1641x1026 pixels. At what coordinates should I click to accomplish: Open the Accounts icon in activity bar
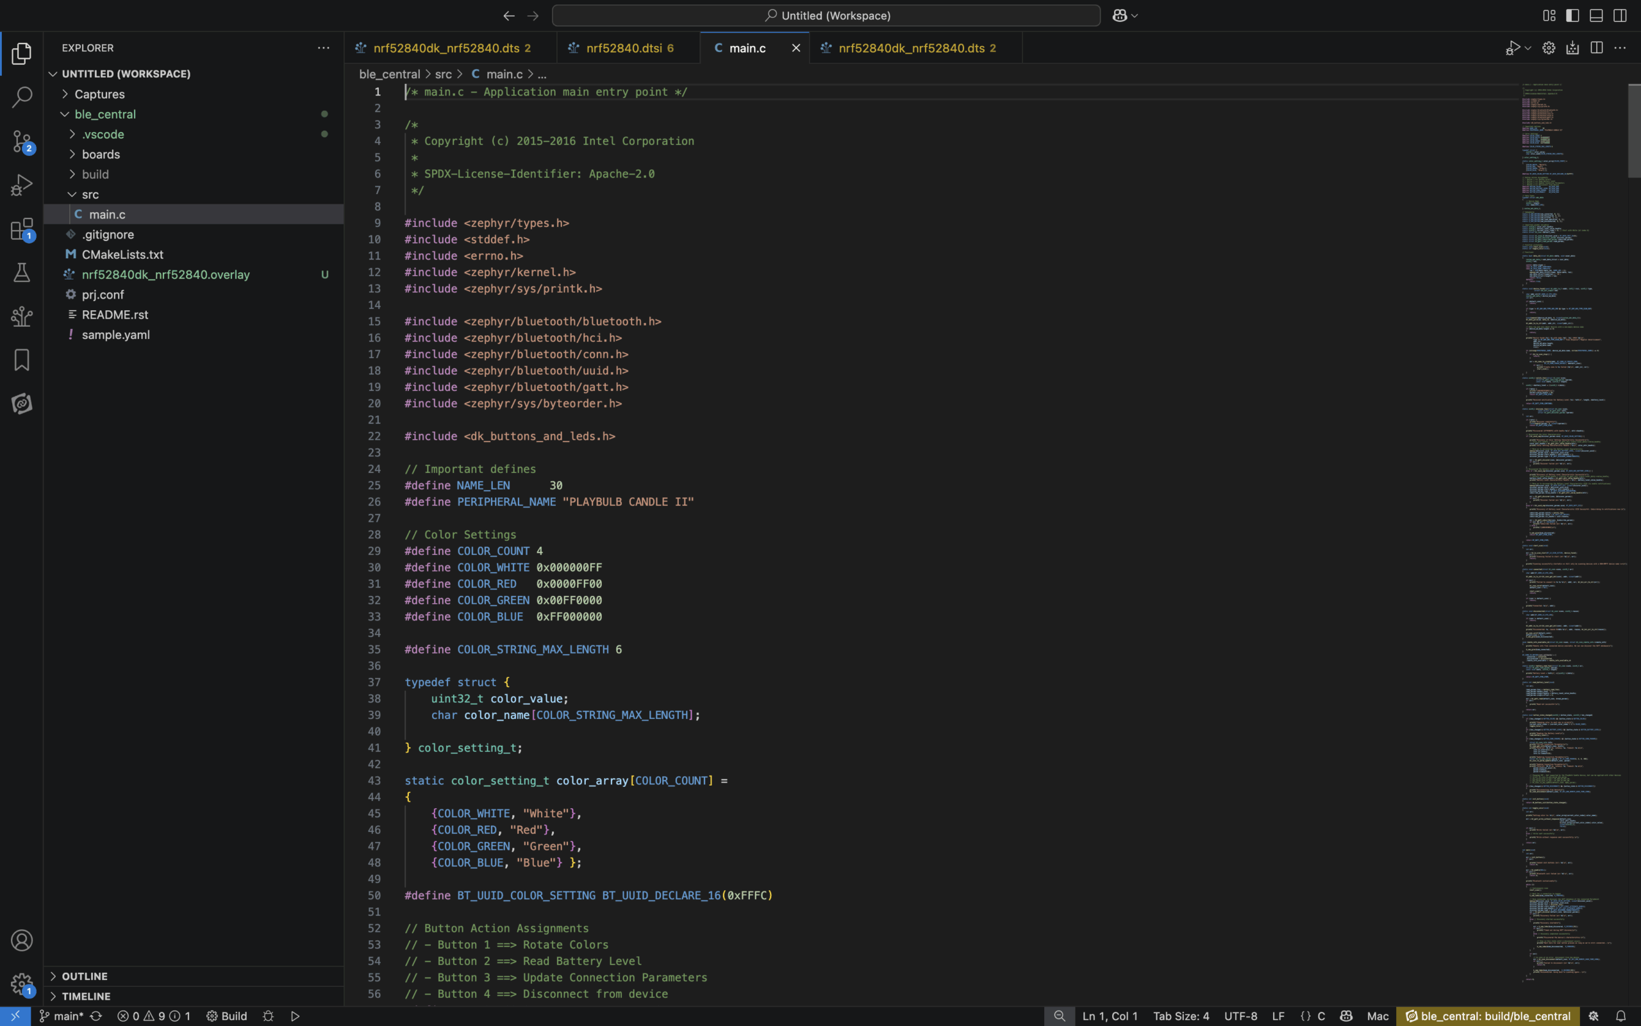[x=22, y=941]
